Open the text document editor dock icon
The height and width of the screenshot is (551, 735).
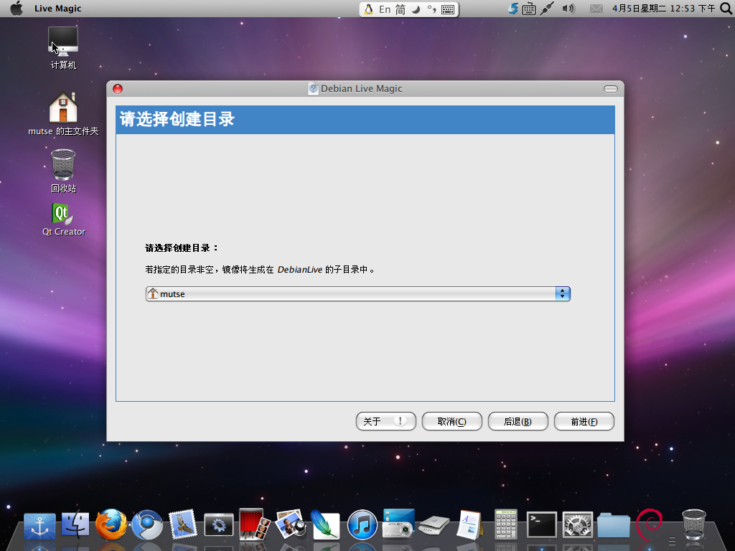pos(469,524)
